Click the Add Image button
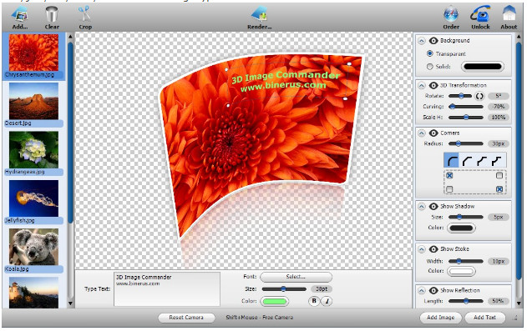 click(x=441, y=318)
